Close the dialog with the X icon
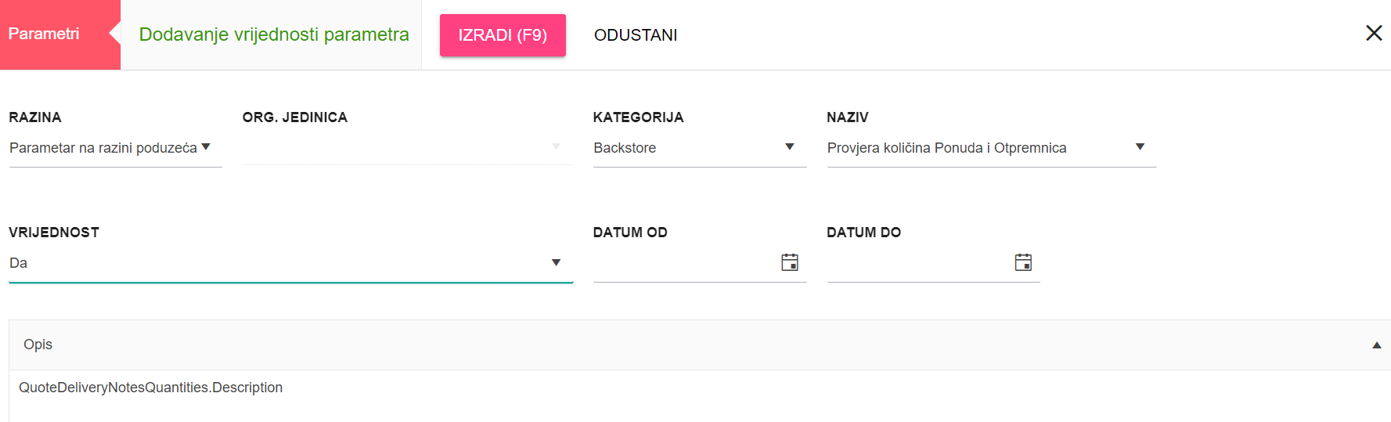This screenshot has height=422, width=1391. 1374,33
